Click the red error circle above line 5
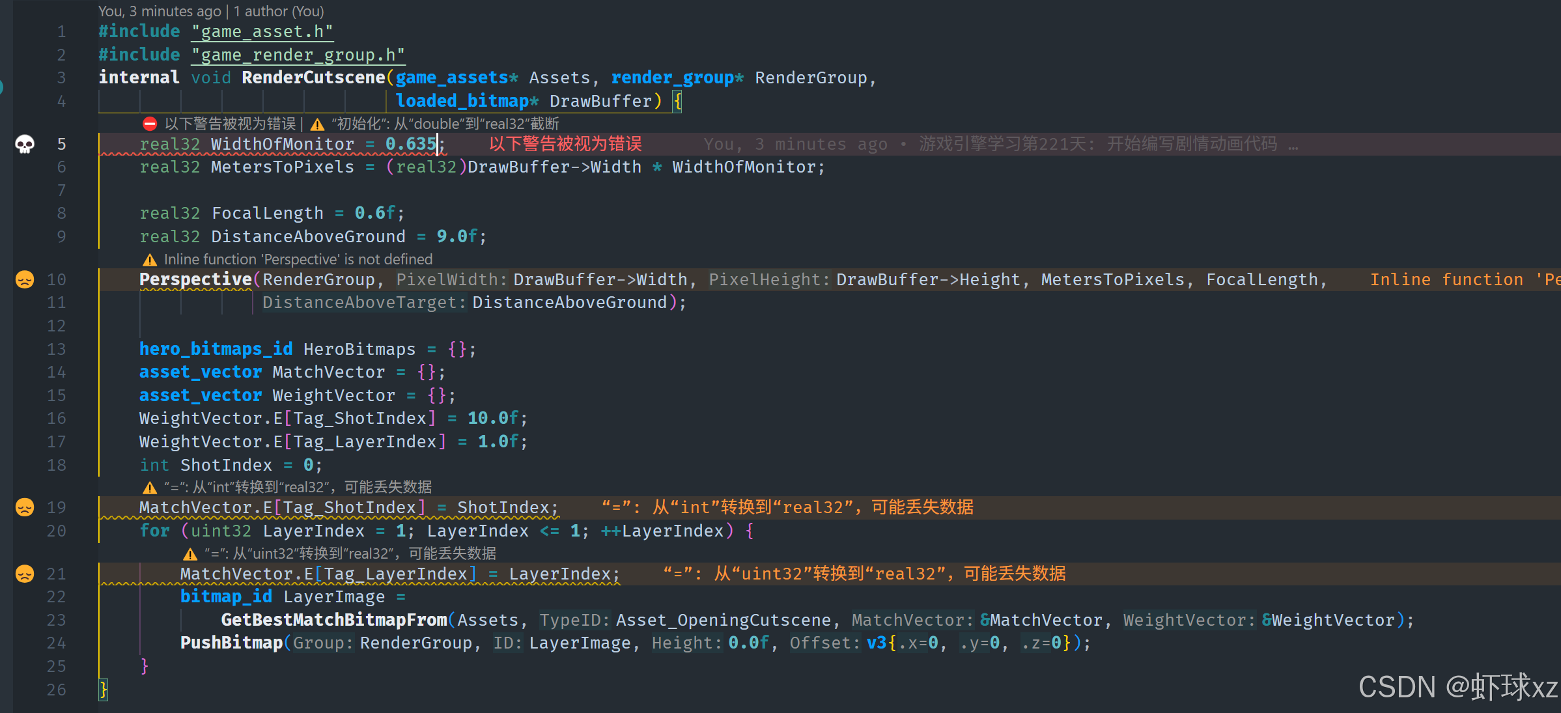The height and width of the screenshot is (713, 1561). [x=150, y=124]
